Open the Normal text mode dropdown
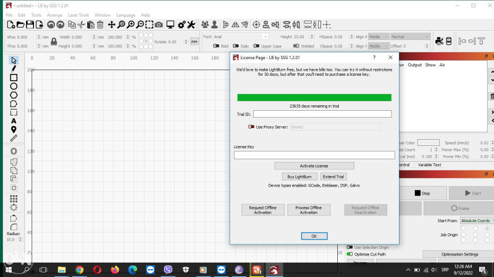Screen dimensions: 494x277 click(x=410, y=37)
